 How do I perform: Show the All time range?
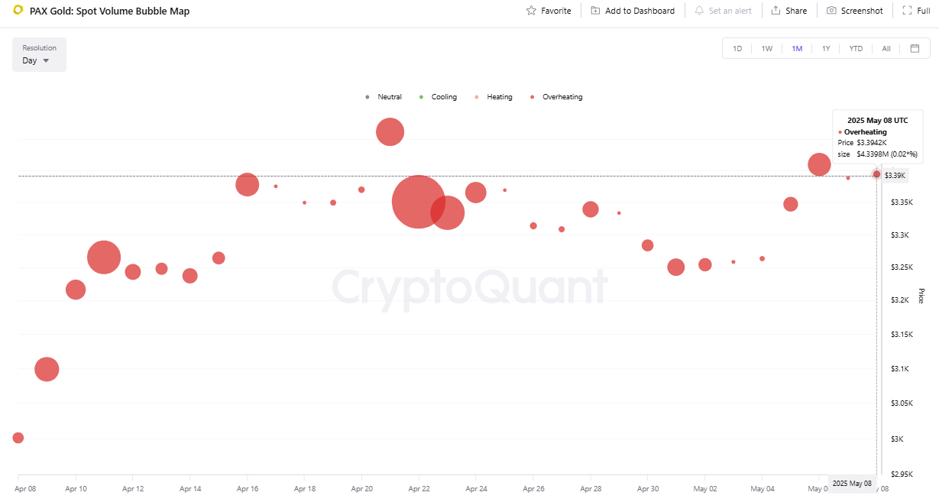coord(886,48)
